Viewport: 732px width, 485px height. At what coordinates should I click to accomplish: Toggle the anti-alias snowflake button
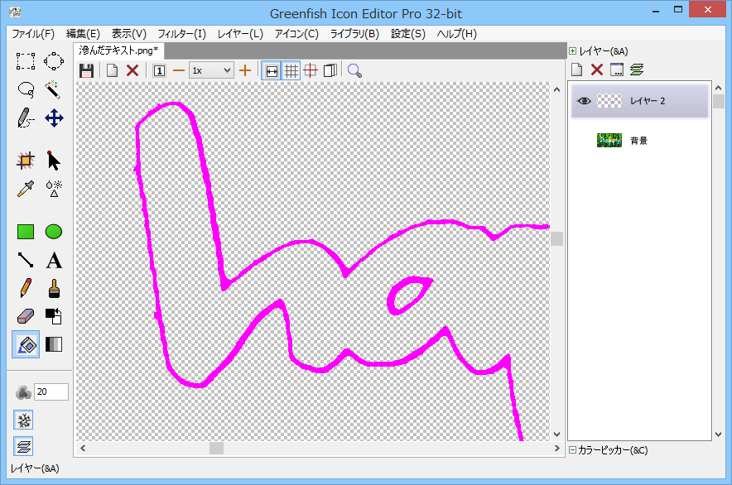tap(24, 420)
